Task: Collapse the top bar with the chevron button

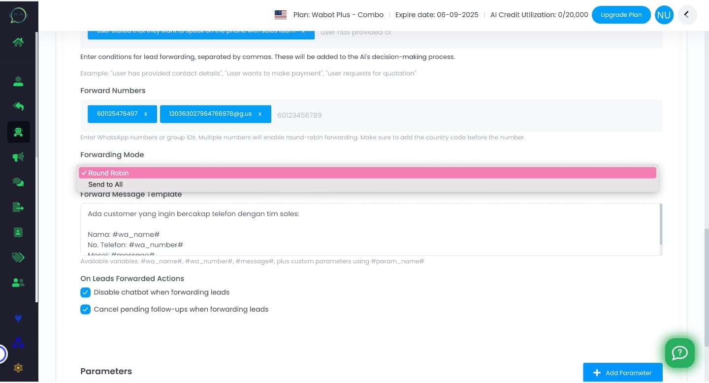Action: [687, 15]
